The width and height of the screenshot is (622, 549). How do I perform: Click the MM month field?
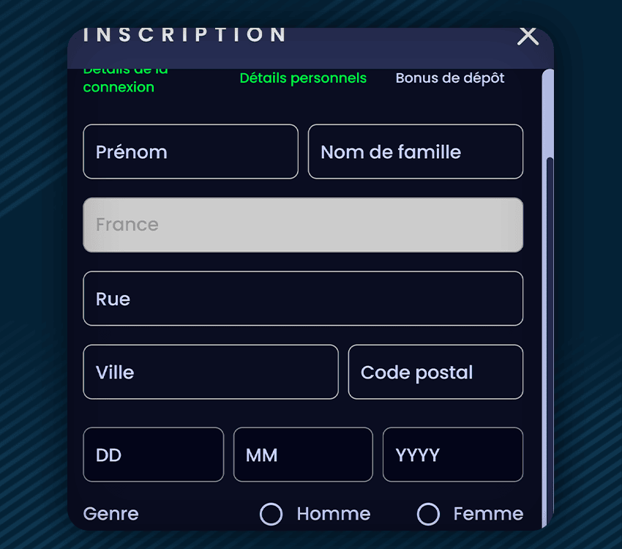click(303, 455)
